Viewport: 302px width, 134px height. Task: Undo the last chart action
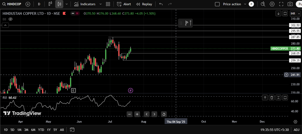[x=161, y=4]
